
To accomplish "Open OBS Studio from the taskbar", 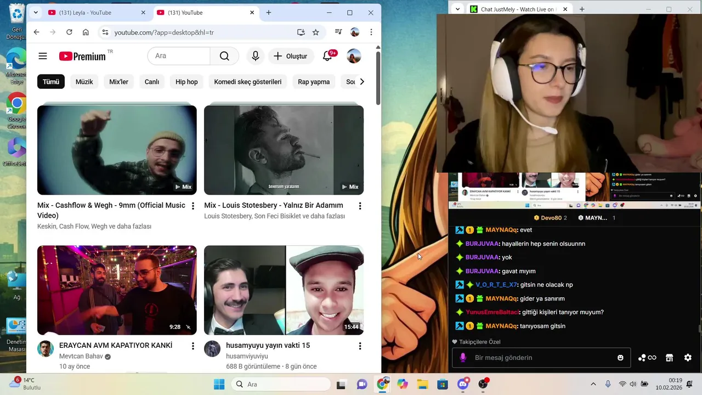I will pyautogui.click(x=483, y=383).
